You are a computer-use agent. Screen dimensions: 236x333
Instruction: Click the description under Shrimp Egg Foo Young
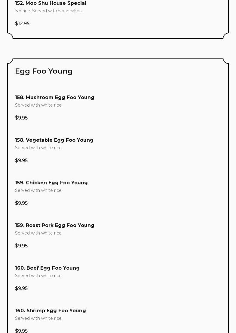click(39, 318)
